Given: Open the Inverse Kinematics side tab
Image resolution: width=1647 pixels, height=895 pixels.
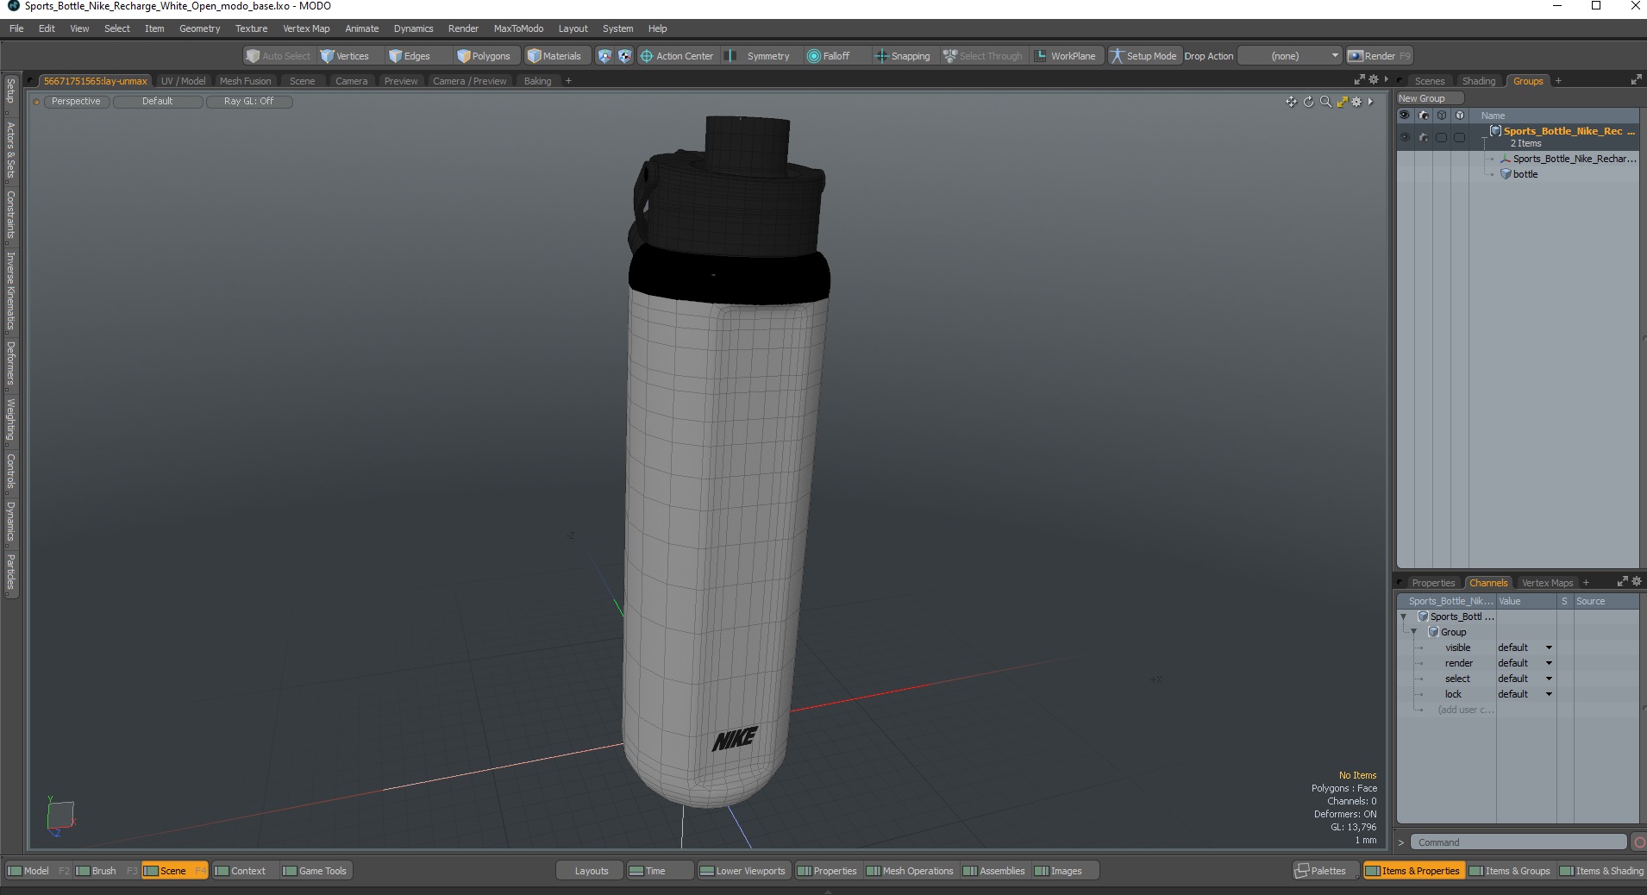Looking at the screenshot, I should pos(10,291).
